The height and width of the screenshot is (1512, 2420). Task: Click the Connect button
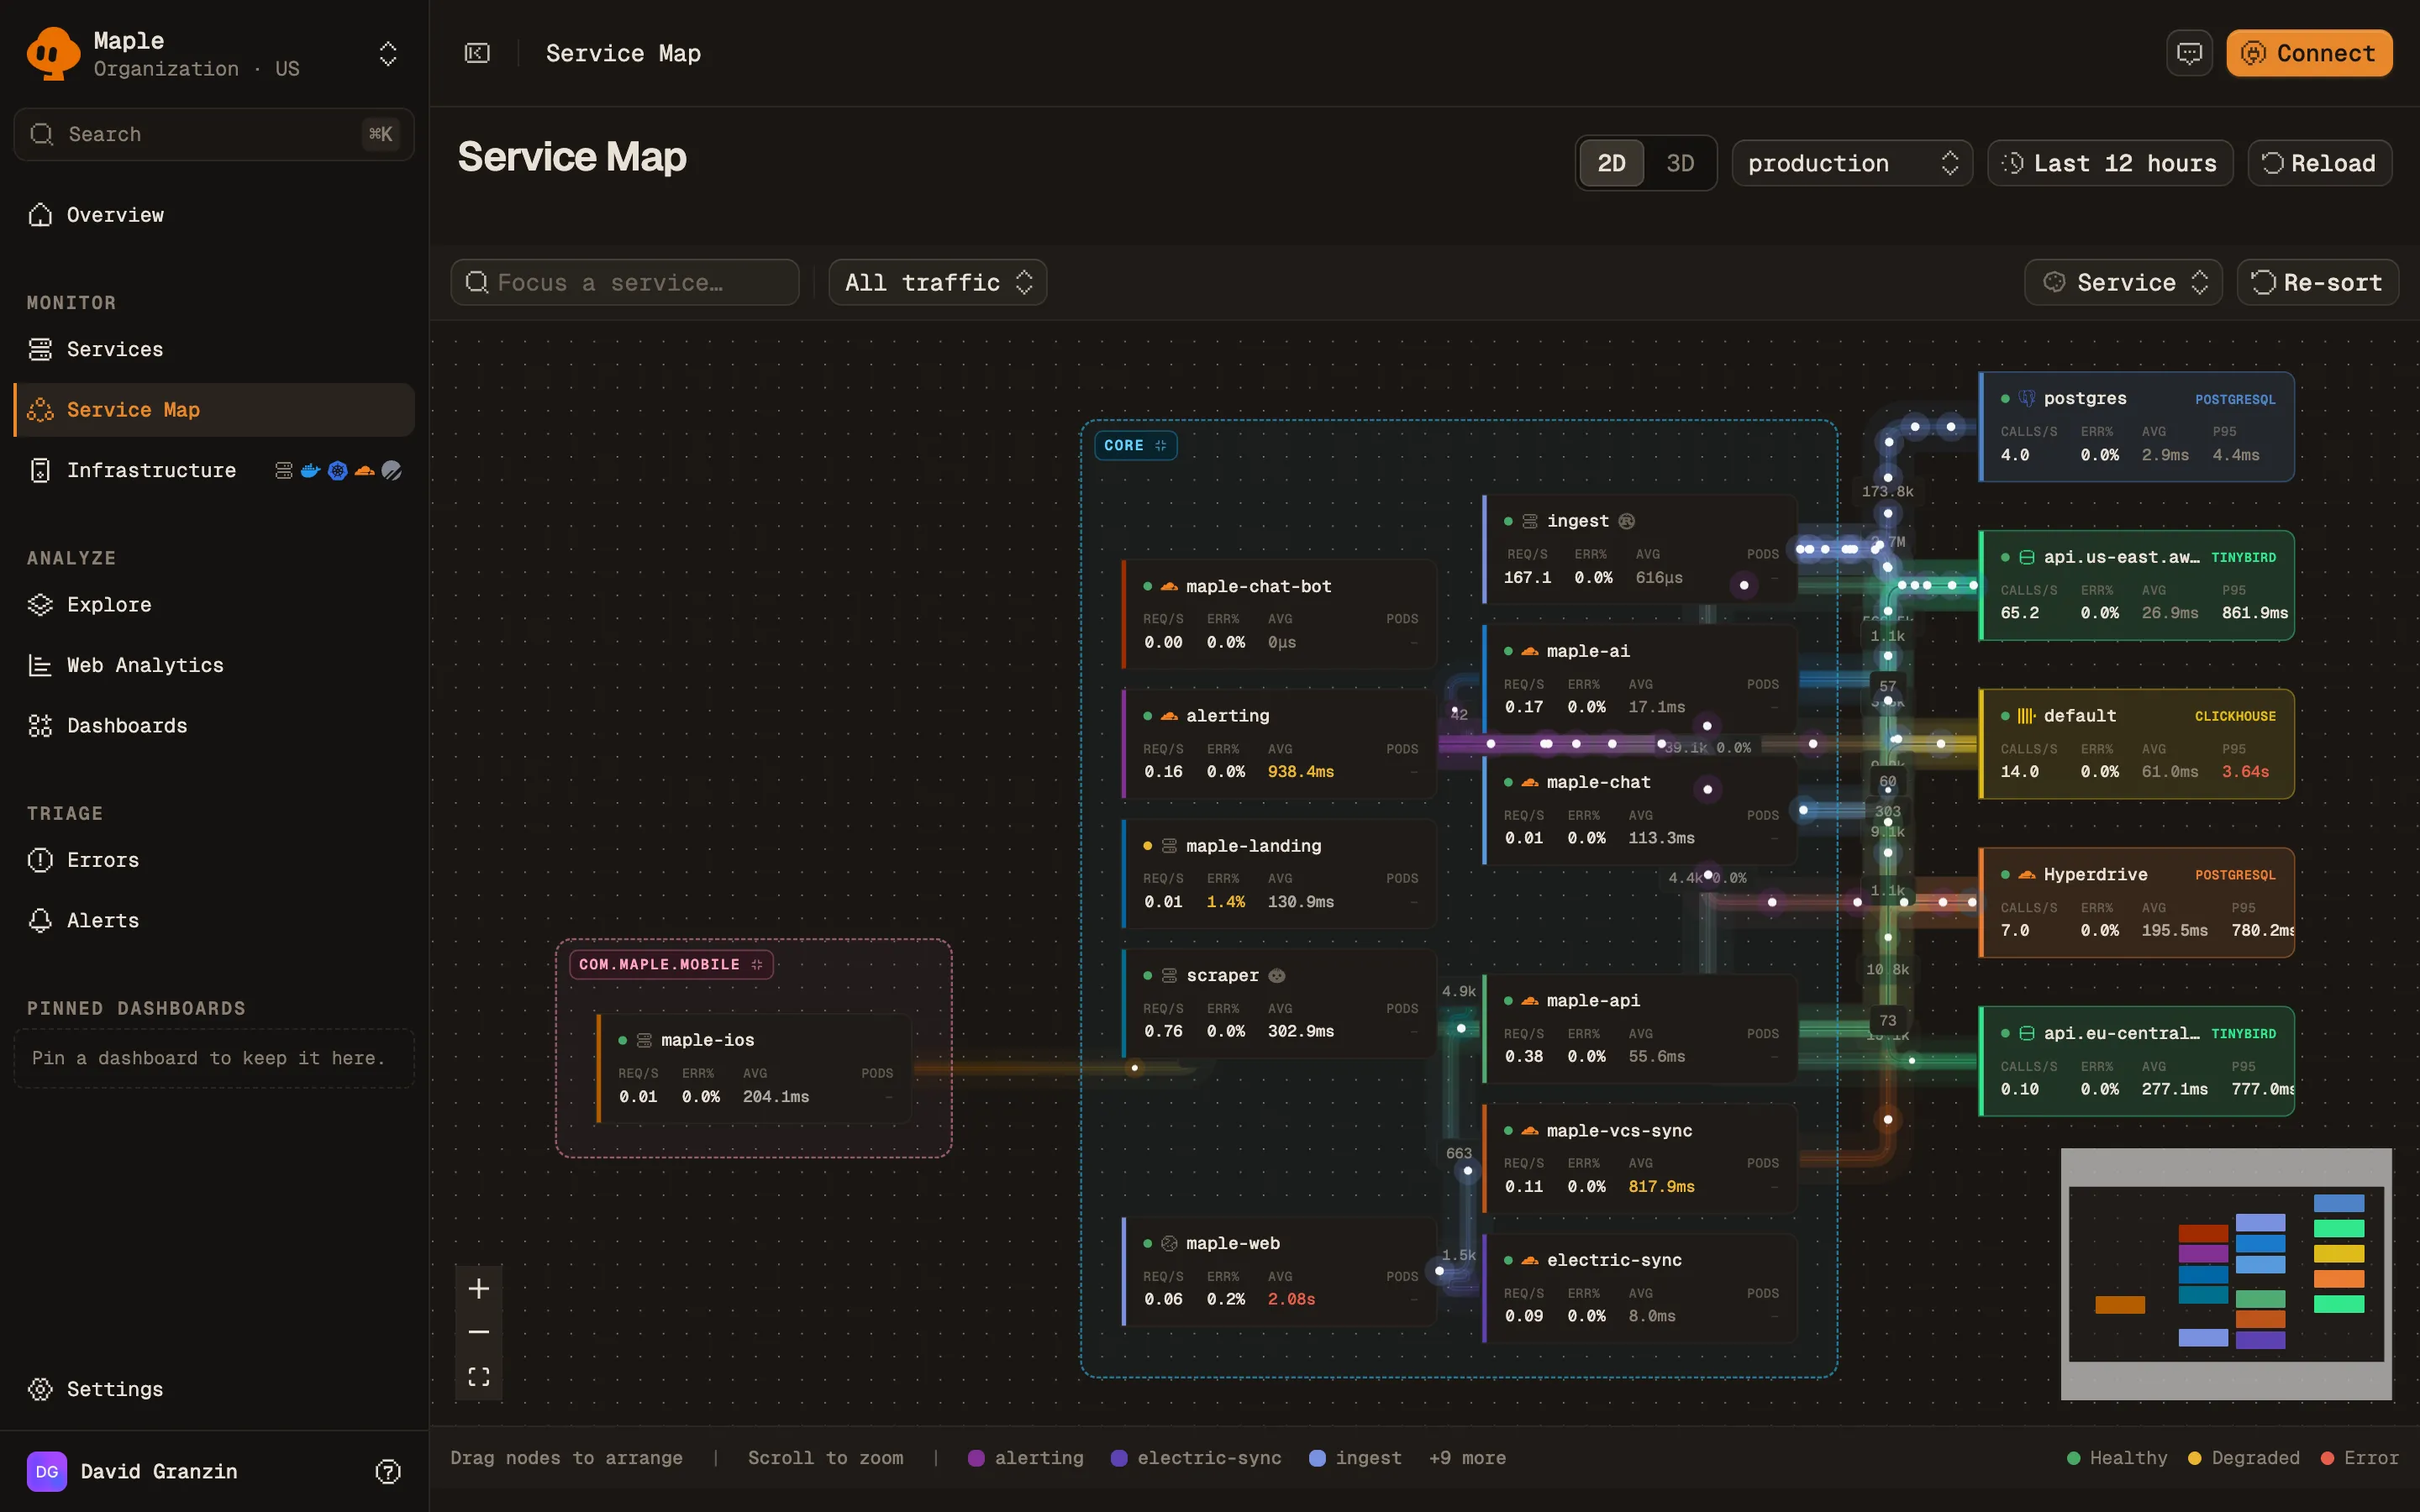tap(2309, 53)
